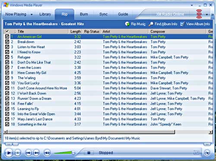The height and width of the screenshot is (161, 216).
Task: Click the XM Radio red logo icon
Action: pos(199,14)
